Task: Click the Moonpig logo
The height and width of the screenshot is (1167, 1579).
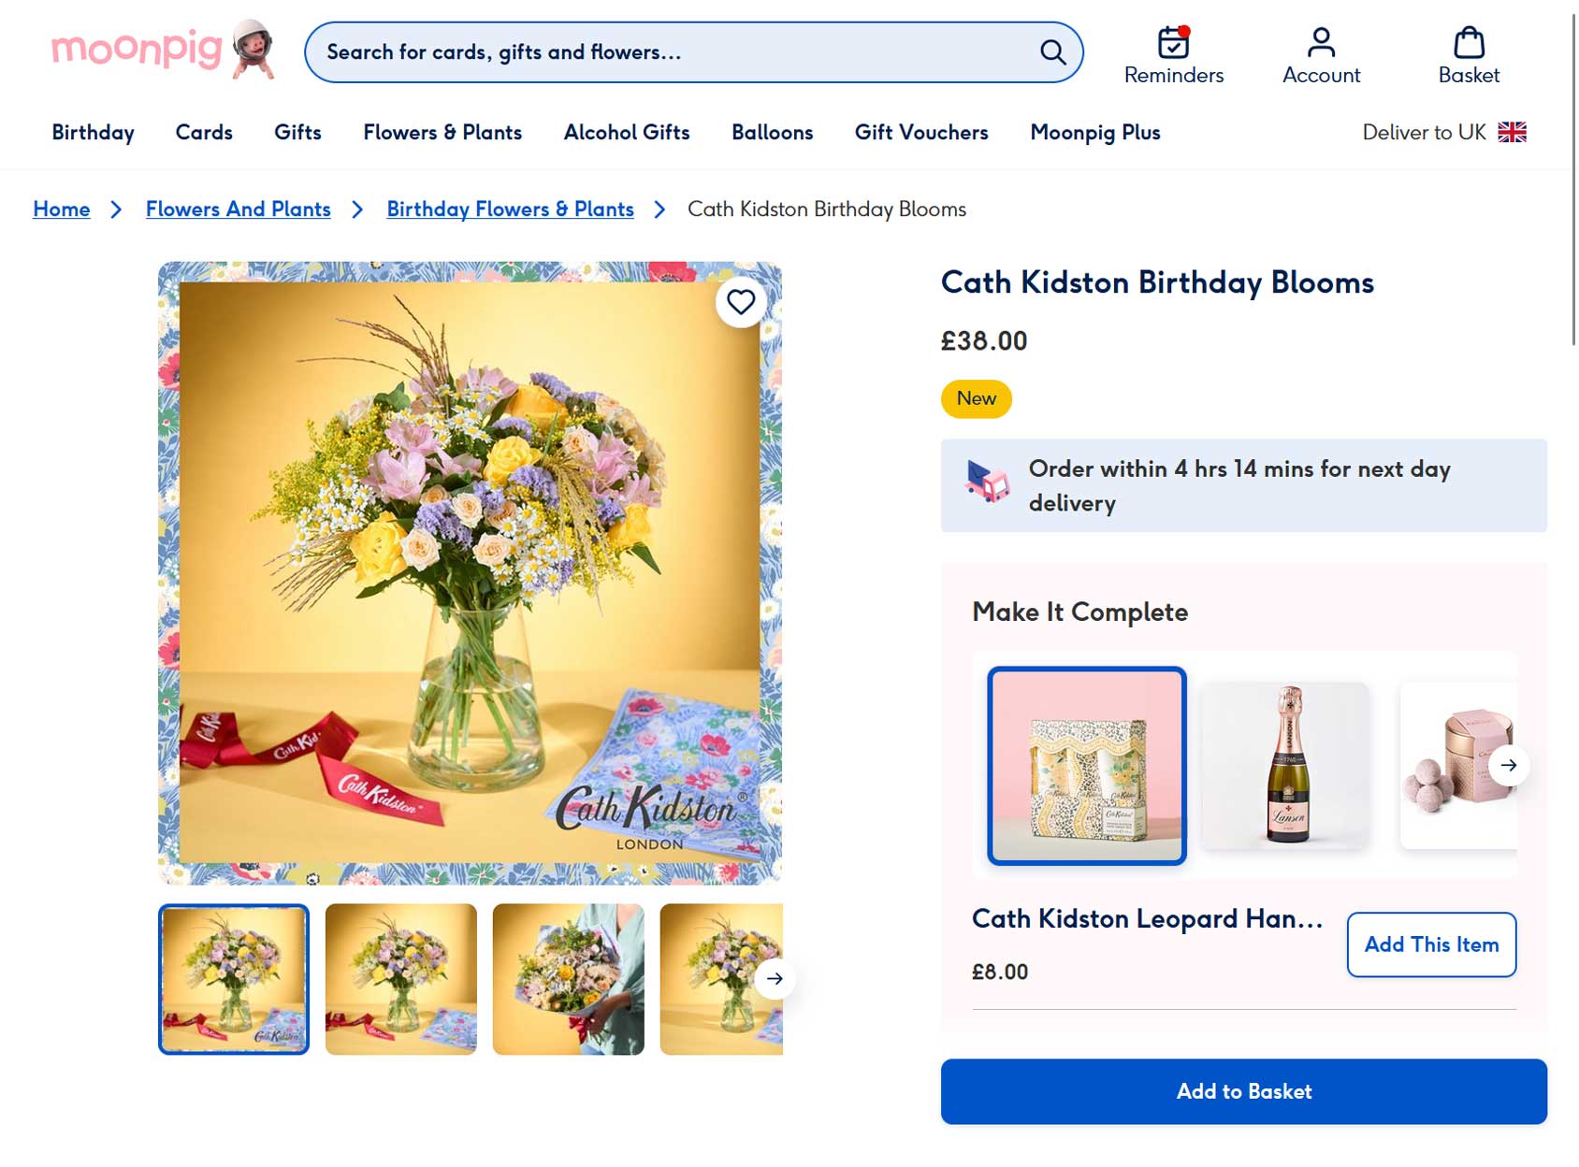Action: pos(163,50)
